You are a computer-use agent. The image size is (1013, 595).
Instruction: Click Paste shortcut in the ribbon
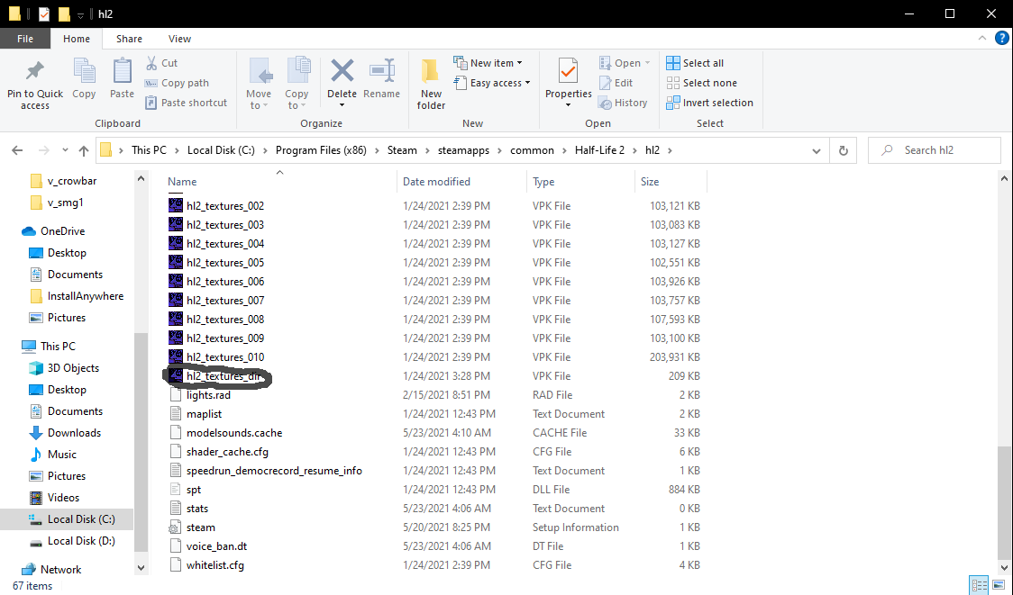click(x=186, y=103)
